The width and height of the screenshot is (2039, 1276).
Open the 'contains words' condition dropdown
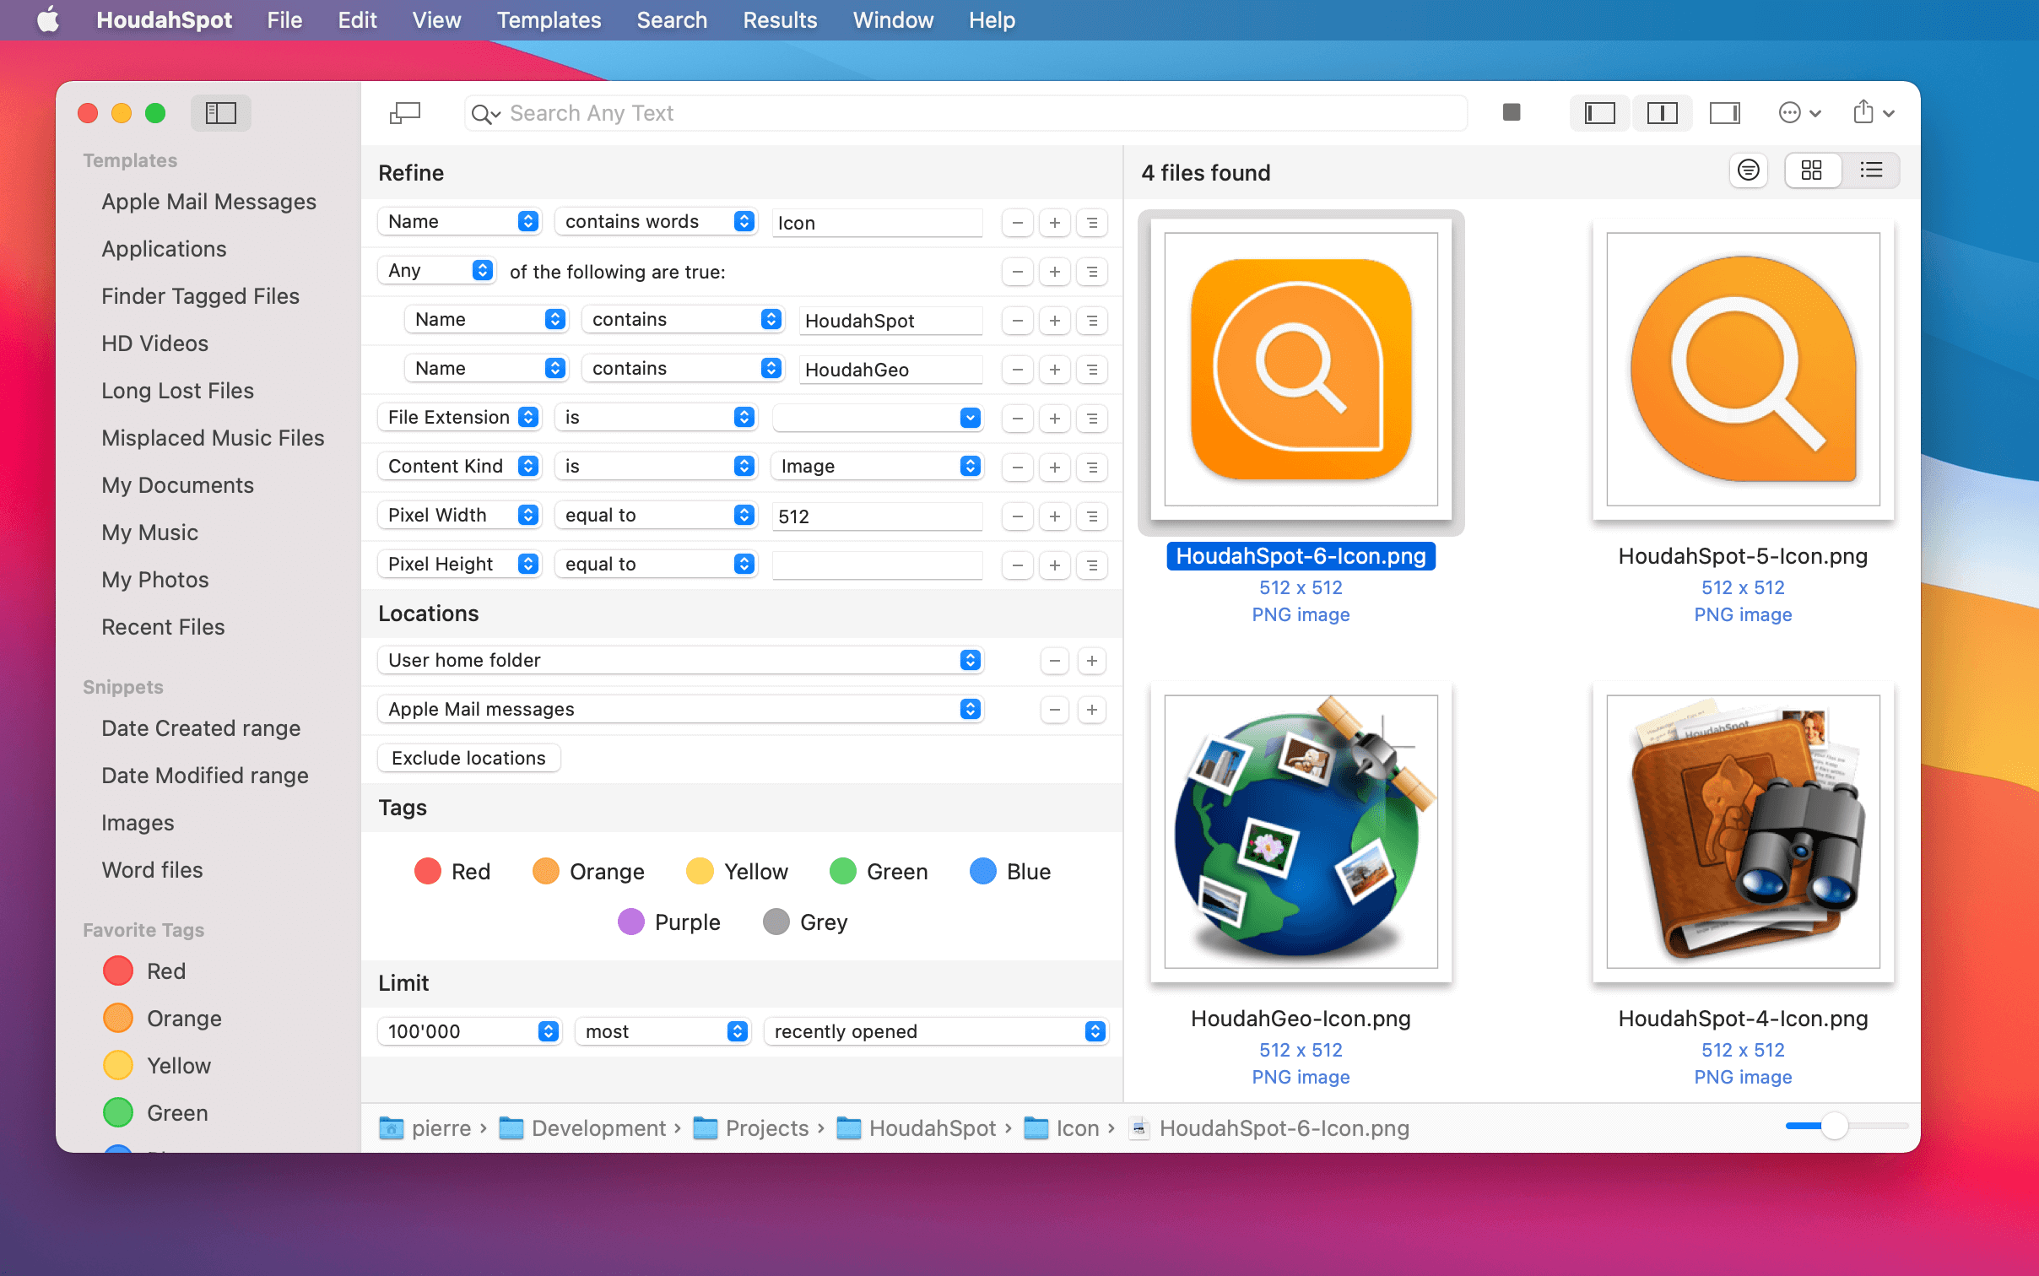(x=657, y=221)
